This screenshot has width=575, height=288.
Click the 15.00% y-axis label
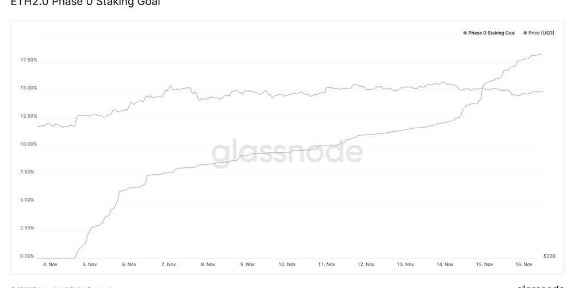[x=28, y=88]
